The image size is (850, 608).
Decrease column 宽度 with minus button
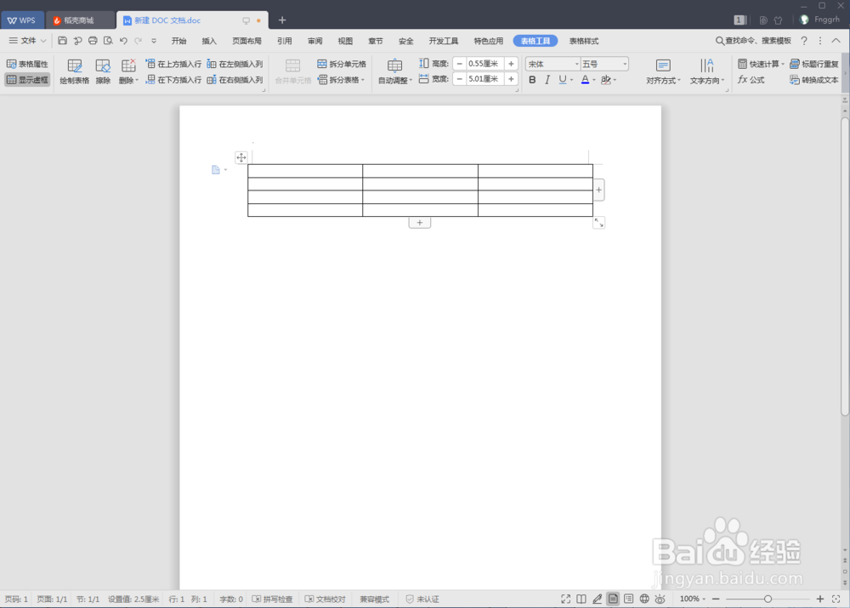[x=459, y=78]
